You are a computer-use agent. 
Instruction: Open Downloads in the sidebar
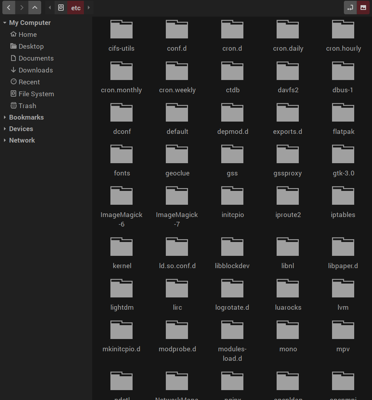(x=35, y=70)
